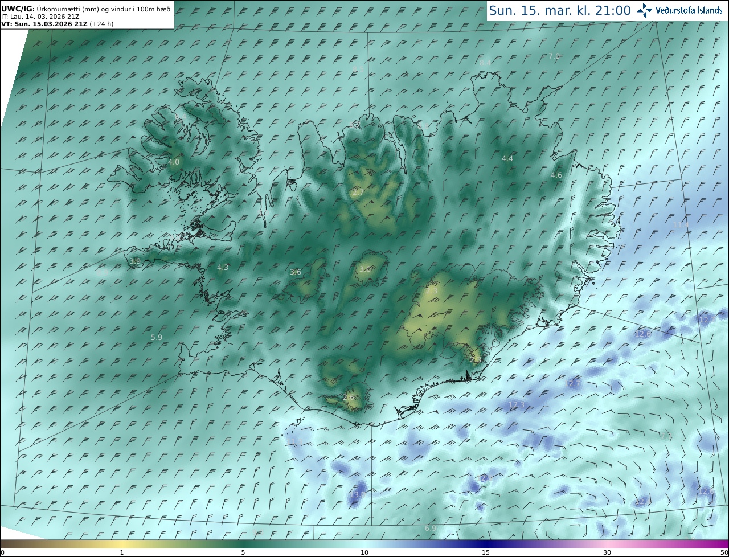Click the 3.0 value over the glacier
This screenshot has height=557, width=729.
pos(365,269)
